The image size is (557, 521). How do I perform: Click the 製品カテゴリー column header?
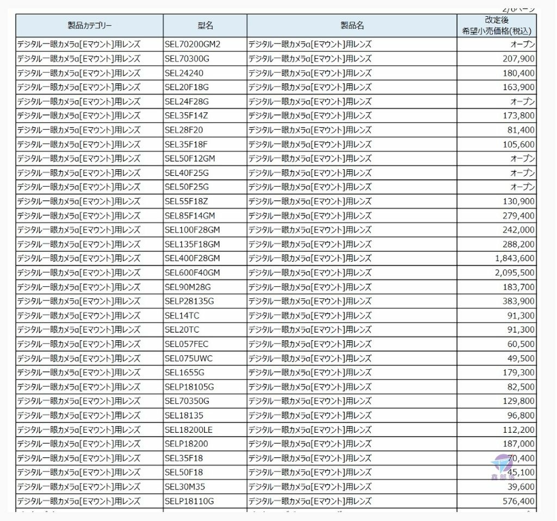click(x=90, y=26)
